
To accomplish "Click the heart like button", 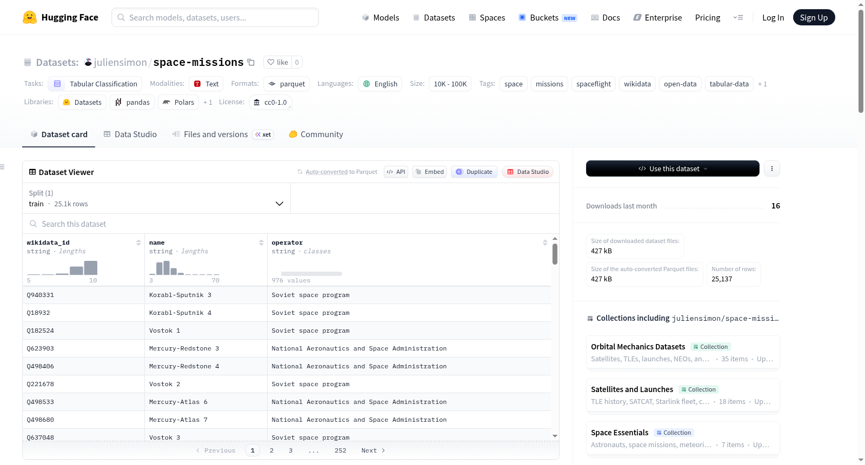I will tap(278, 62).
